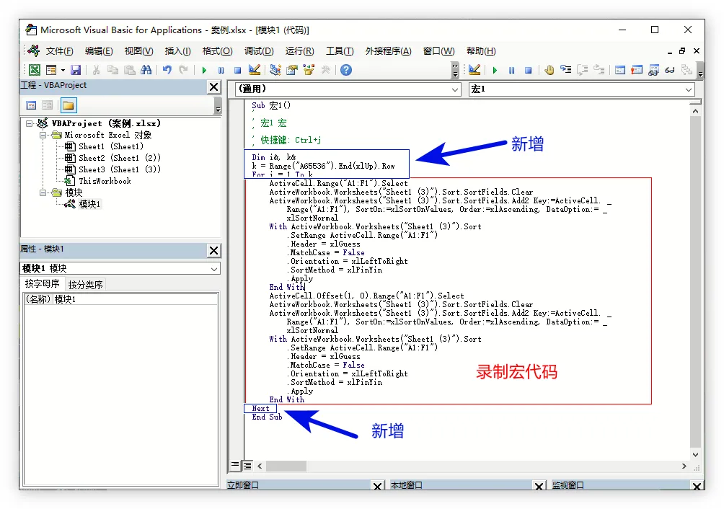
Task: Switch to Microsoft Excel view icon
Action: [x=35, y=70]
